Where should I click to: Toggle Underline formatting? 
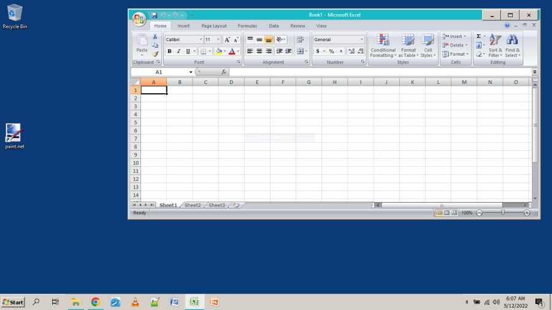point(188,51)
